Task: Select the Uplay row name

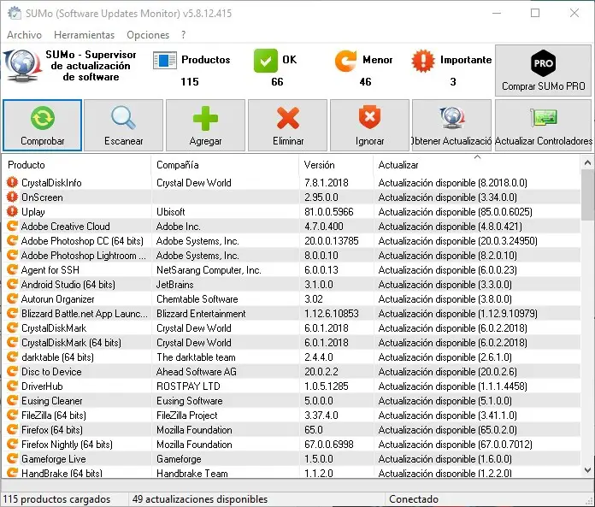Action: click(33, 212)
